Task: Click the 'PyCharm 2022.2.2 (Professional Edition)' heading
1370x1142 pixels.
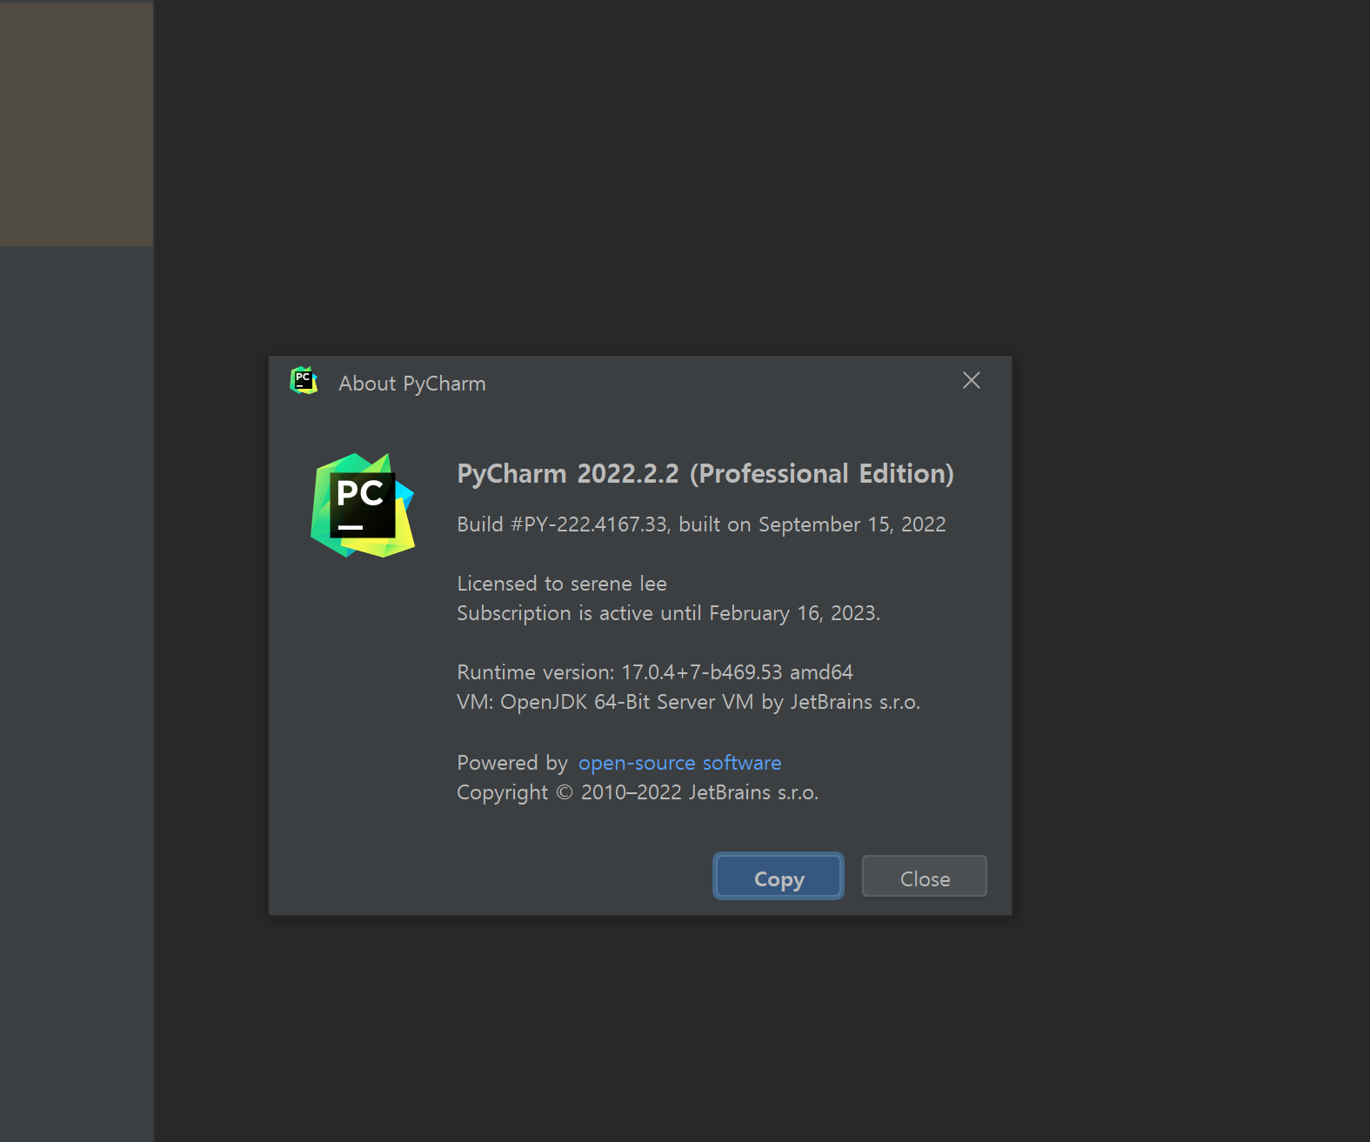Action: pyautogui.click(x=705, y=474)
